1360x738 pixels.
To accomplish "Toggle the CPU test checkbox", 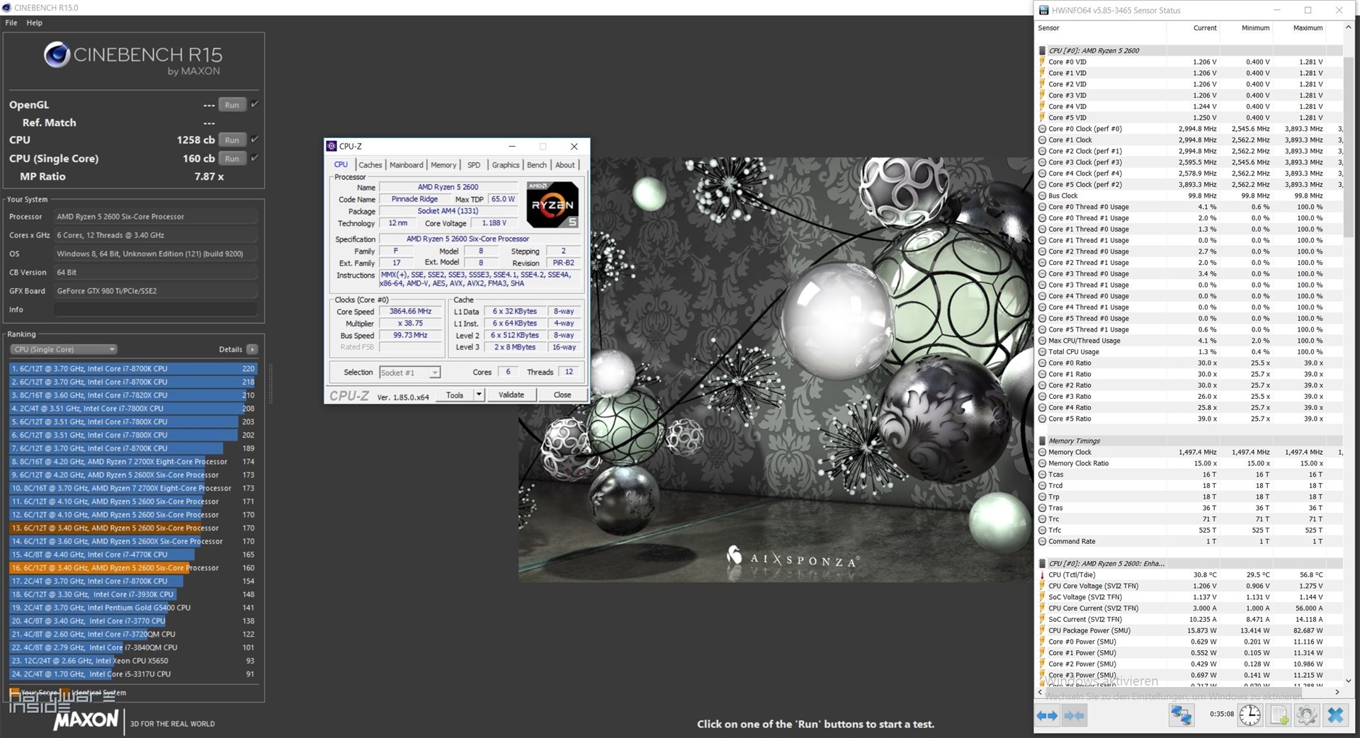I will point(254,140).
